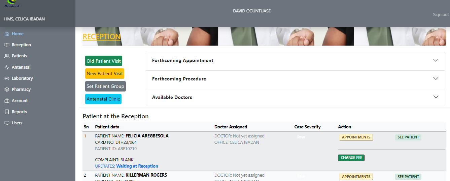The height and width of the screenshot is (181, 450).
Task: Expand the Available Doctors panel
Action: (295, 98)
